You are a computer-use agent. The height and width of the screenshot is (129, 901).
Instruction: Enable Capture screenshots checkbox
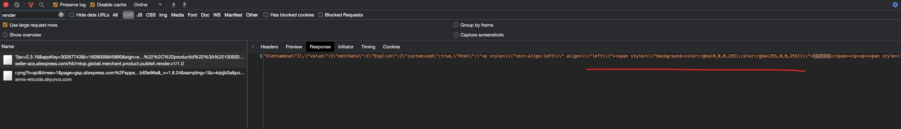[x=456, y=35]
